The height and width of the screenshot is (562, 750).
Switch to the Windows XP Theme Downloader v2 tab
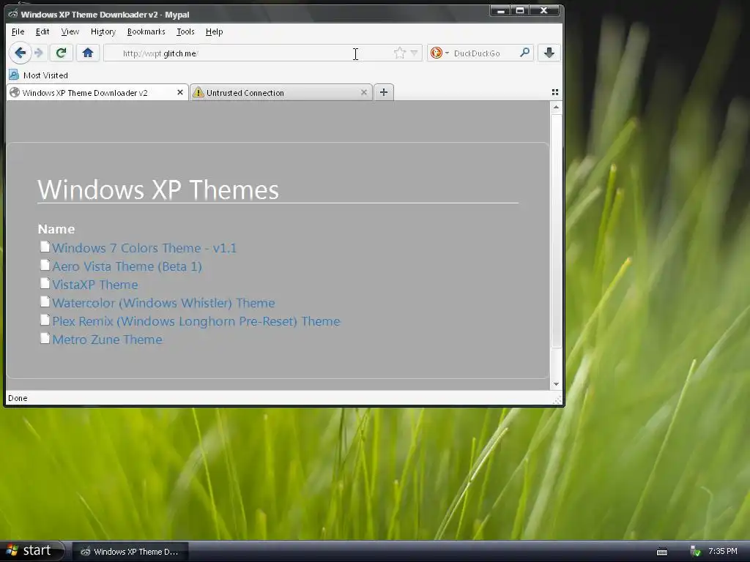(97, 92)
